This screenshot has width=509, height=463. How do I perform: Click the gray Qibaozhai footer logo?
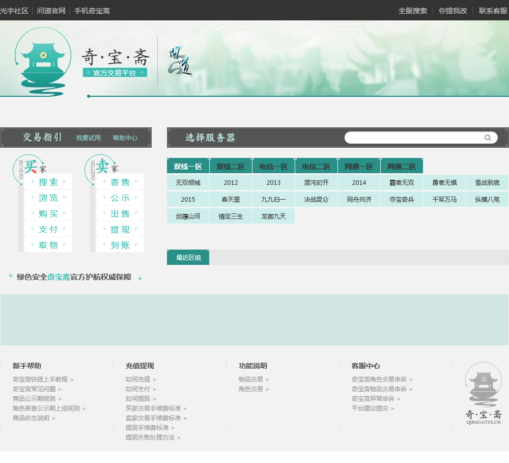pos(484,393)
